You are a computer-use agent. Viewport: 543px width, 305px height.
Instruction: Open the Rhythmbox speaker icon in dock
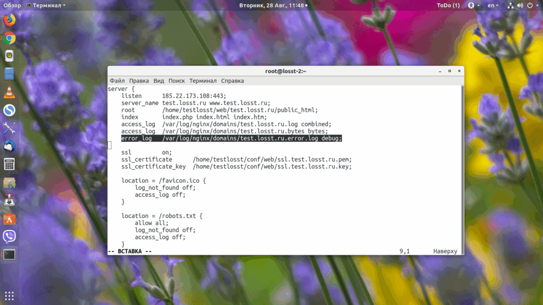click(10, 56)
